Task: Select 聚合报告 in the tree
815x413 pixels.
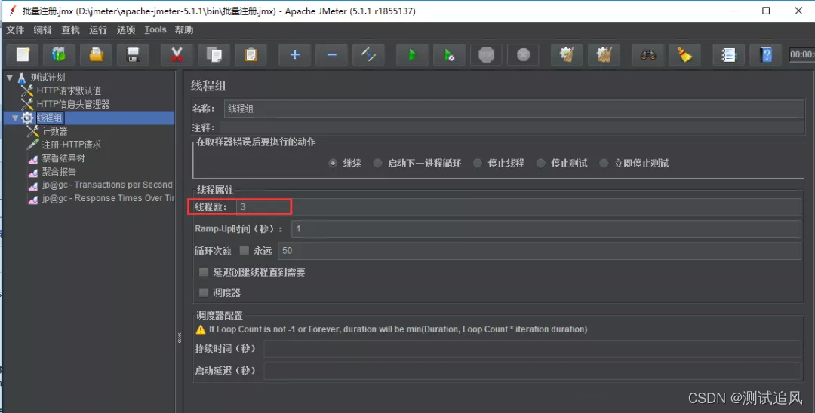Action: 59,171
